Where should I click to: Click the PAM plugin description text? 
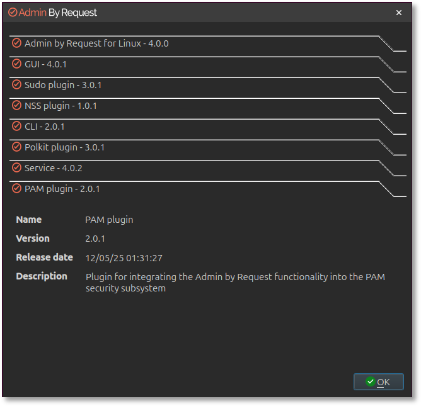(x=235, y=283)
